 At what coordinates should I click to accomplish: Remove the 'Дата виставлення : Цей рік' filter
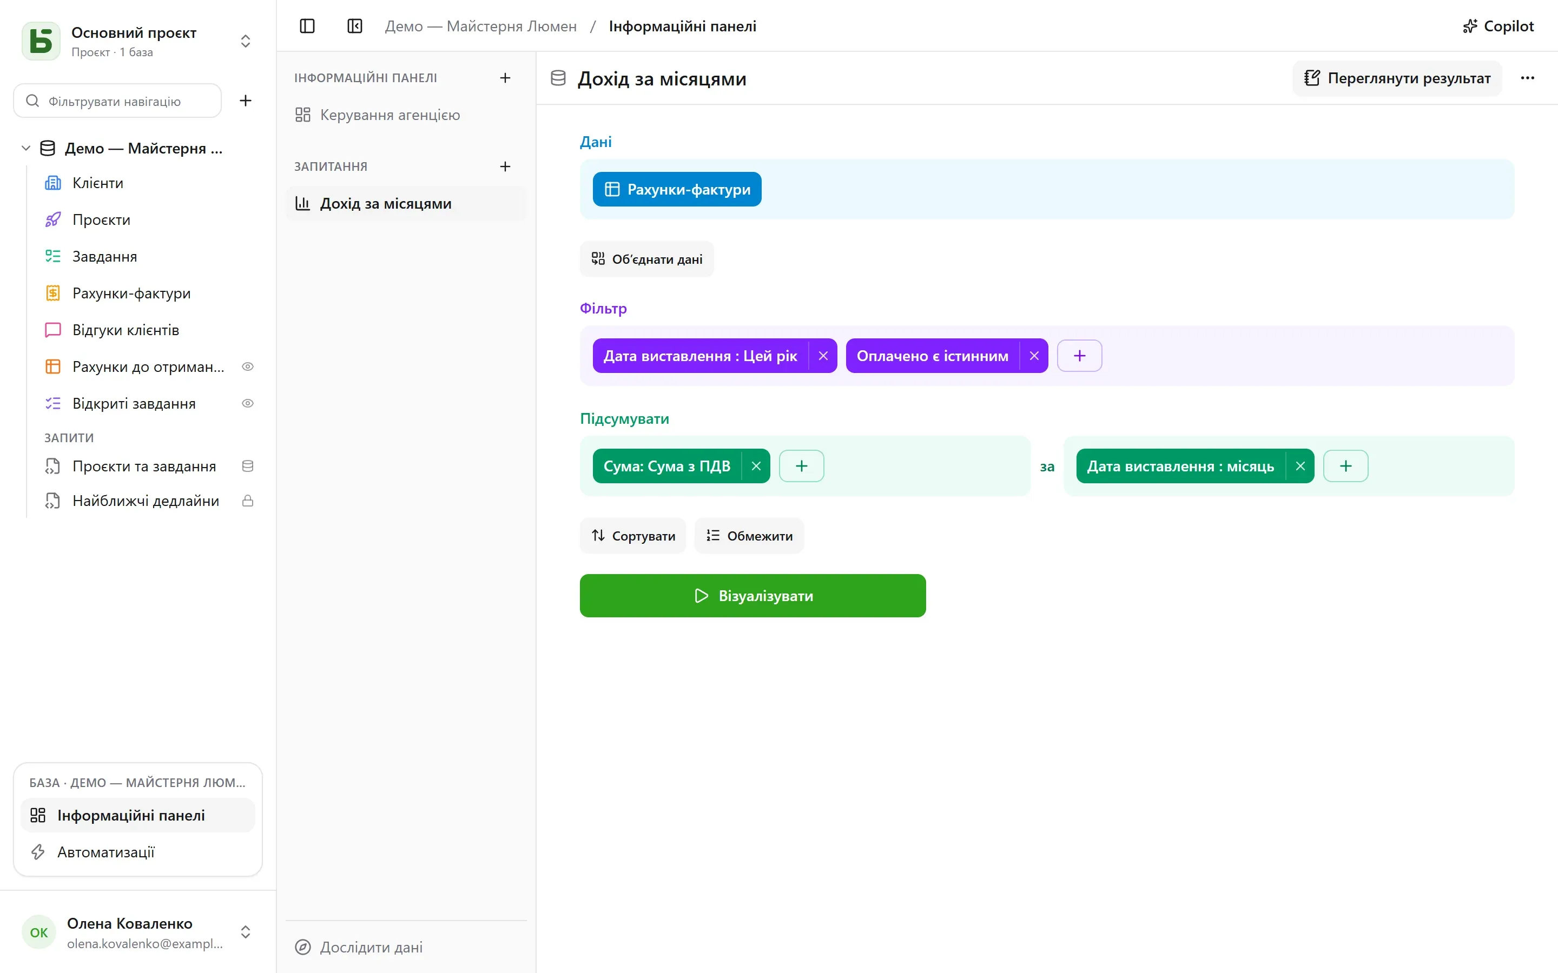823,356
